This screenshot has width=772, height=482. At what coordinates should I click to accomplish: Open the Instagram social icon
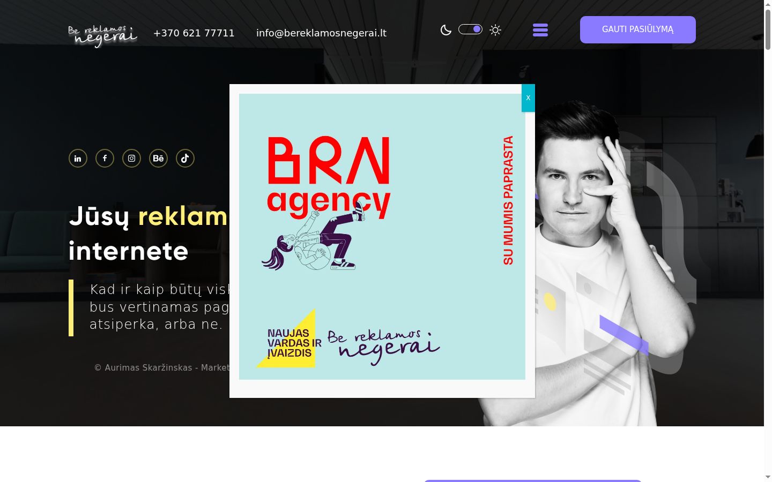131,158
